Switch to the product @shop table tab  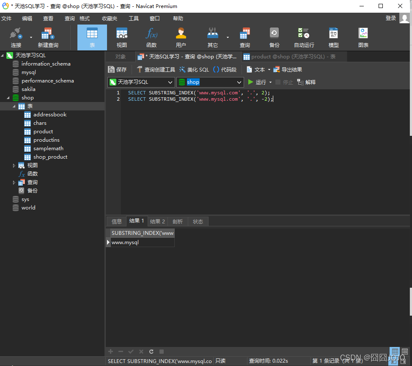click(294, 57)
